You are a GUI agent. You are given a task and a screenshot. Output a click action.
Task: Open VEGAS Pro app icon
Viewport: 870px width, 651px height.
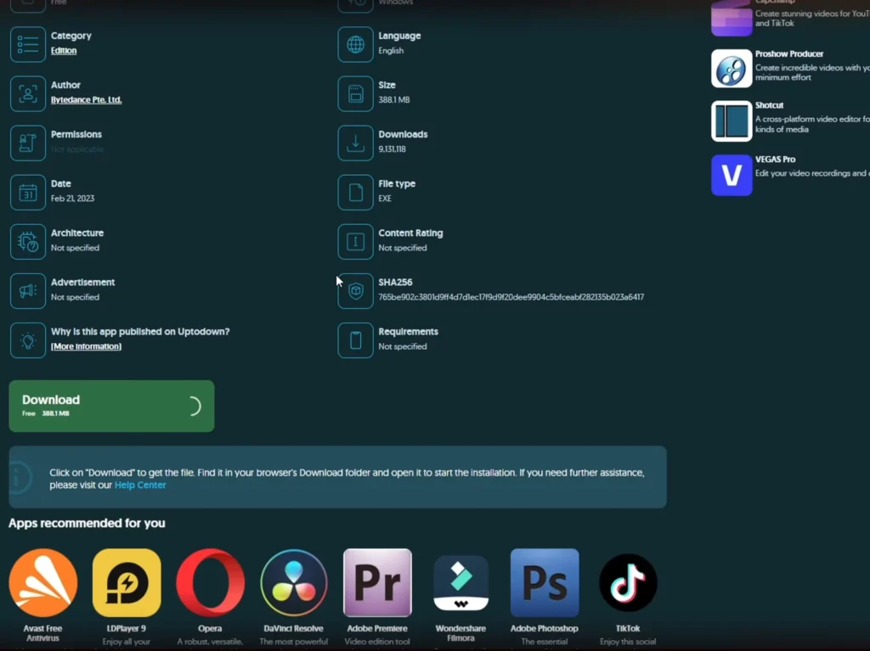732,175
